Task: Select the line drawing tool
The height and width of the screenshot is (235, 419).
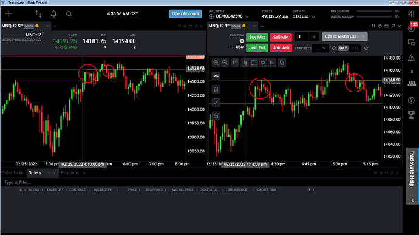Action: pos(216,103)
